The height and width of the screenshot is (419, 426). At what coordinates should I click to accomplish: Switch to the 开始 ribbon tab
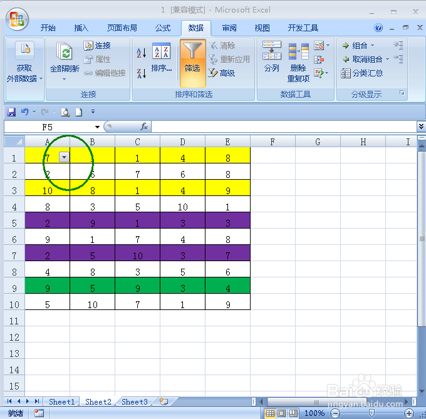tap(48, 28)
